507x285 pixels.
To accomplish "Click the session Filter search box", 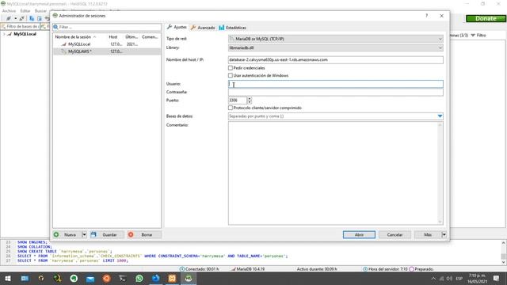I will pyautogui.click(x=107, y=27).
